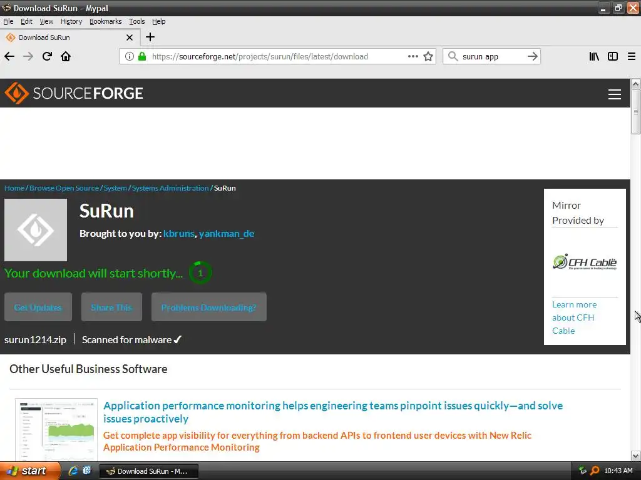Screen dimensions: 641x480
Task: Click the surun app search field
Action: click(491, 56)
